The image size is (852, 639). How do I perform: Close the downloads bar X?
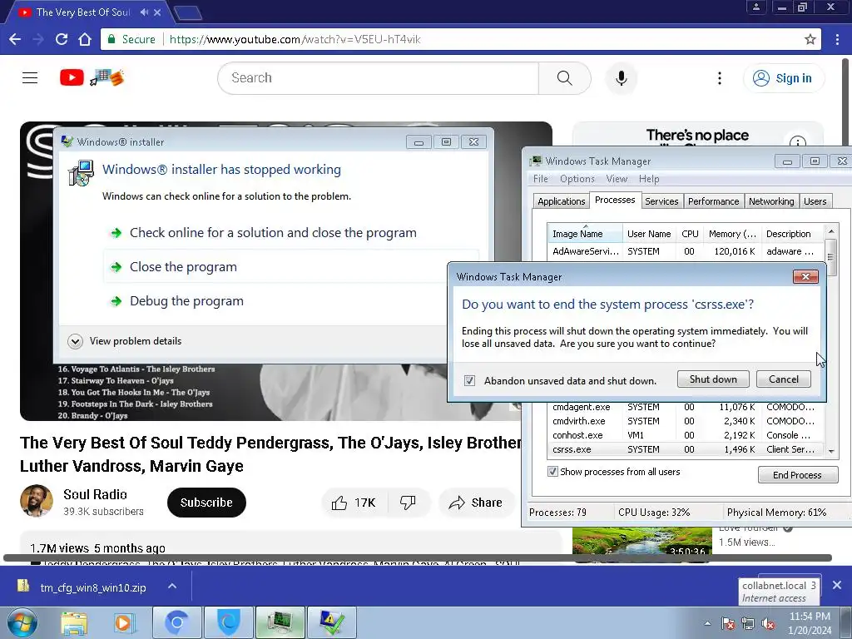[837, 585]
